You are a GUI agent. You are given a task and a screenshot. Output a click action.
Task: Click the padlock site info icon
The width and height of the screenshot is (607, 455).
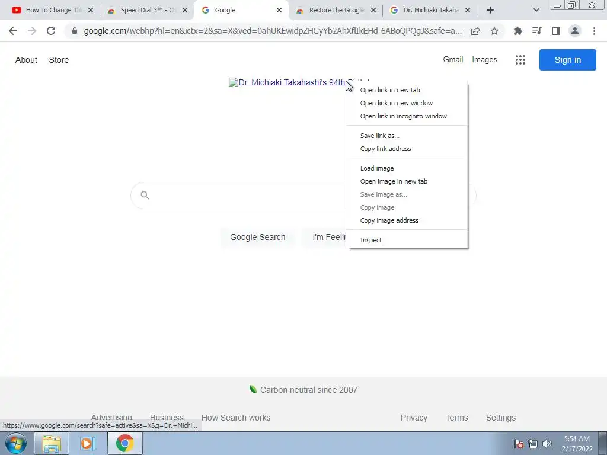(x=74, y=31)
